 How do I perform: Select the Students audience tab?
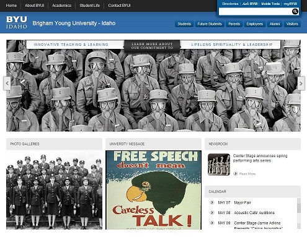click(x=184, y=24)
